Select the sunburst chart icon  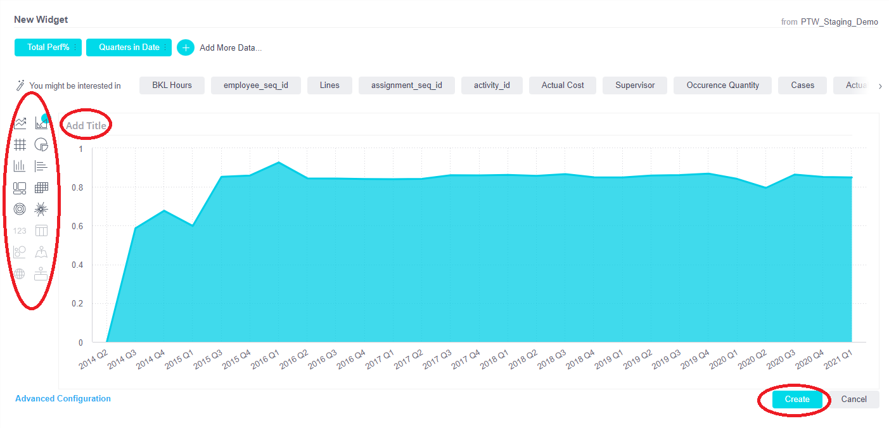(x=41, y=209)
